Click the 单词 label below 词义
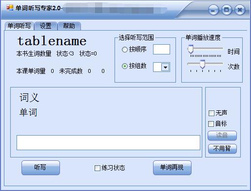Screen dimensions: 251x191 pos(28,112)
